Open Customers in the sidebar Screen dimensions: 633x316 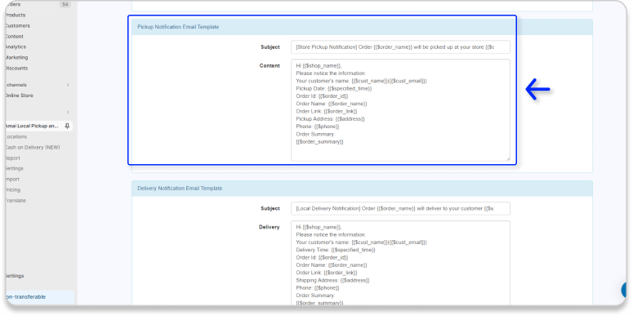tap(17, 25)
